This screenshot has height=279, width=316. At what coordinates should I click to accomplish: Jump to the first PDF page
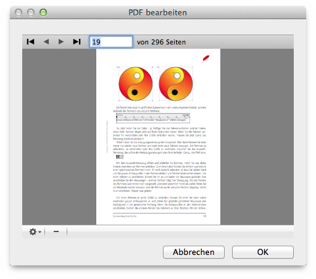click(x=30, y=42)
